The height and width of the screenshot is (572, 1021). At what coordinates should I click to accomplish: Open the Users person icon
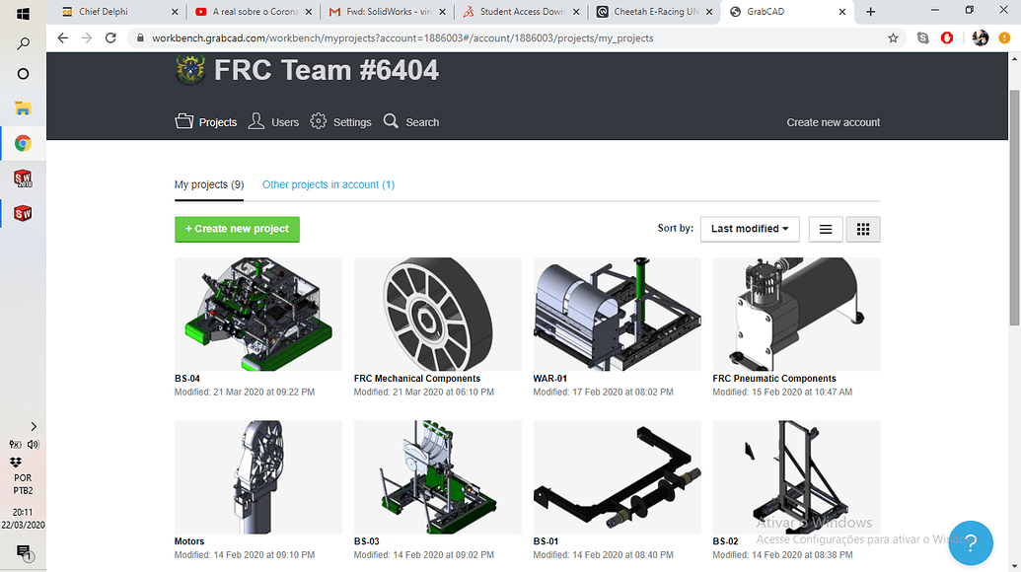click(x=255, y=121)
